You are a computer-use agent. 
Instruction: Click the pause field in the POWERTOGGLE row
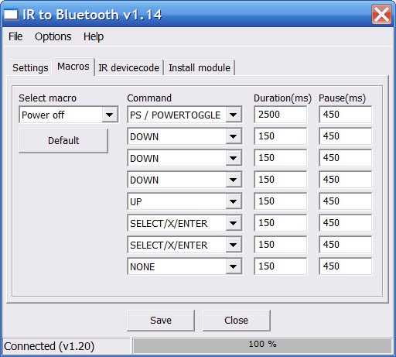[x=346, y=115]
